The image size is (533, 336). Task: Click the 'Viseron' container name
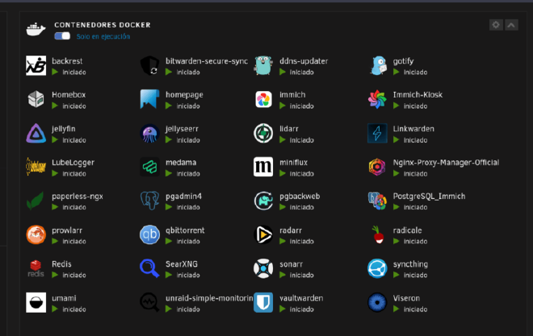pos(406,298)
